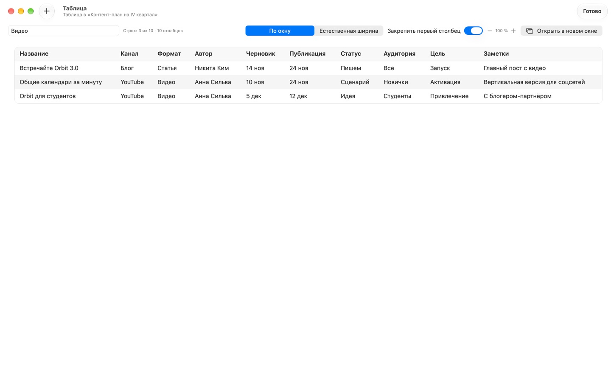Click the Готово button
Image resolution: width=611 pixels, height=382 pixels.
pos(592,11)
